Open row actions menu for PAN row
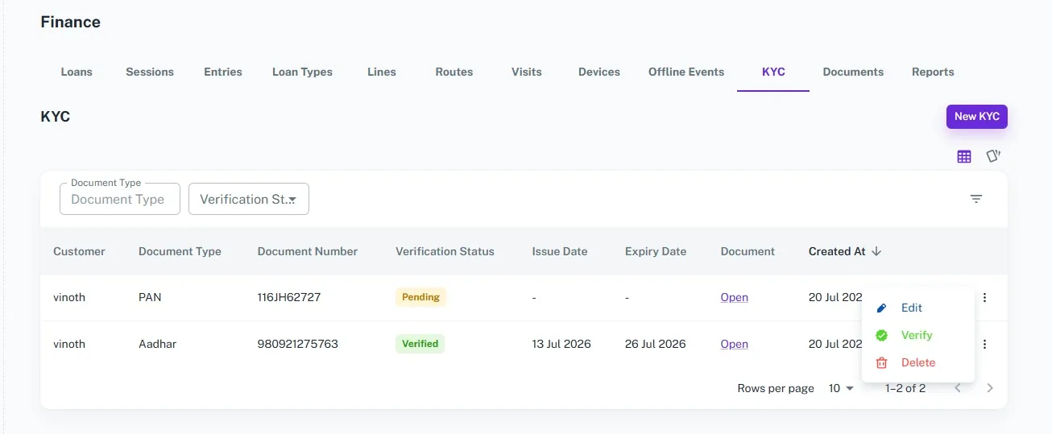 tap(984, 297)
